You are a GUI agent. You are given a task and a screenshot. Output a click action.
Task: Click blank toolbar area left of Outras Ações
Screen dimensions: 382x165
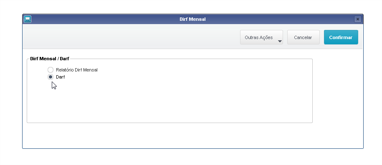coord(132,37)
